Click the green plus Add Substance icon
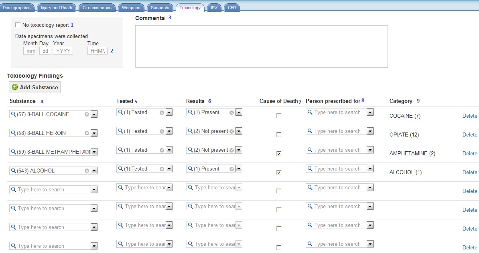Image resolution: width=479 pixels, height=253 pixels. click(x=15, y=87)
